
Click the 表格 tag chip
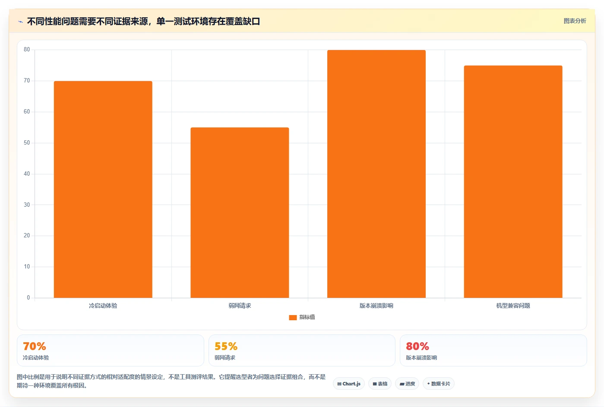click(x=380, y=384)
